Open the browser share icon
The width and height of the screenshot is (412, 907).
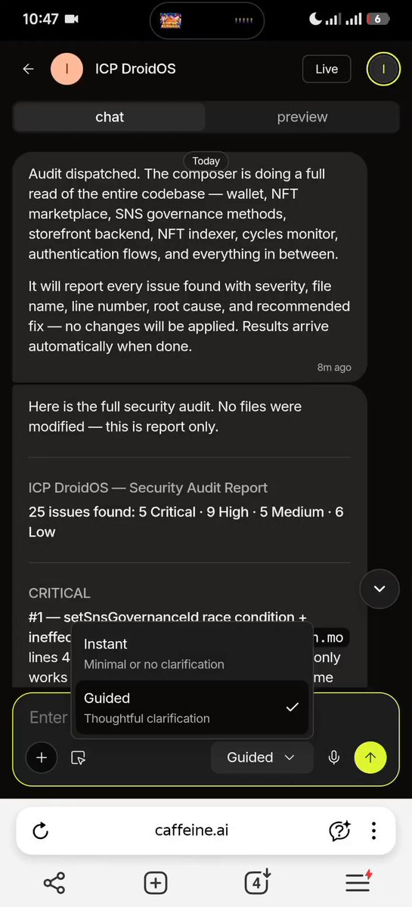54,882
